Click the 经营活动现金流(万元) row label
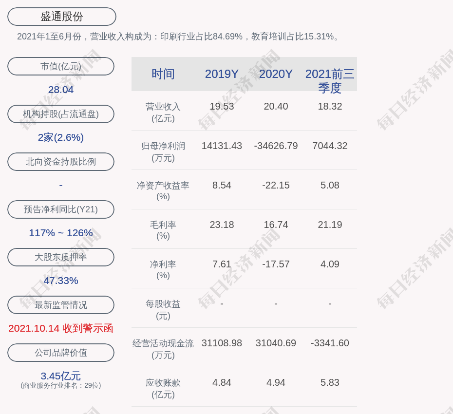The width and height of the screenshot is (453, 414). coord(163,349)
